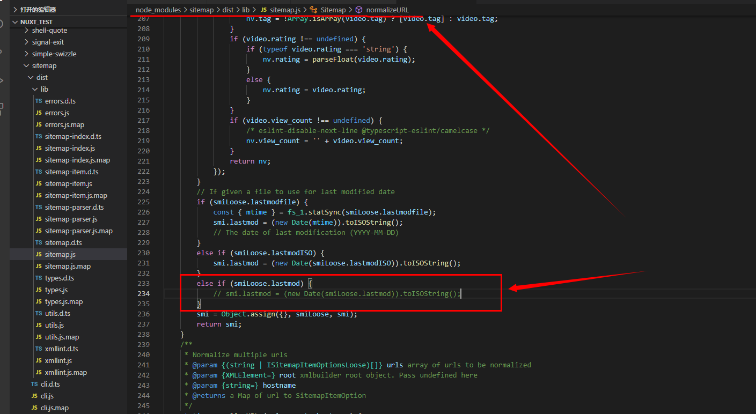
Task: Click 'nv.rating = parseFloat(video.rating);' line
Action: [339, 60]
